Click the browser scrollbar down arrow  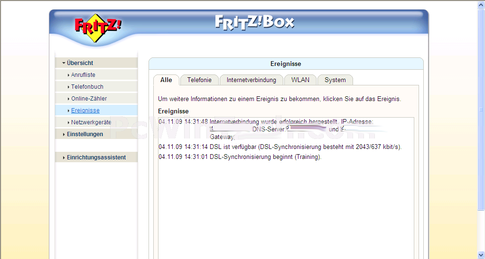tap(481, 255)
